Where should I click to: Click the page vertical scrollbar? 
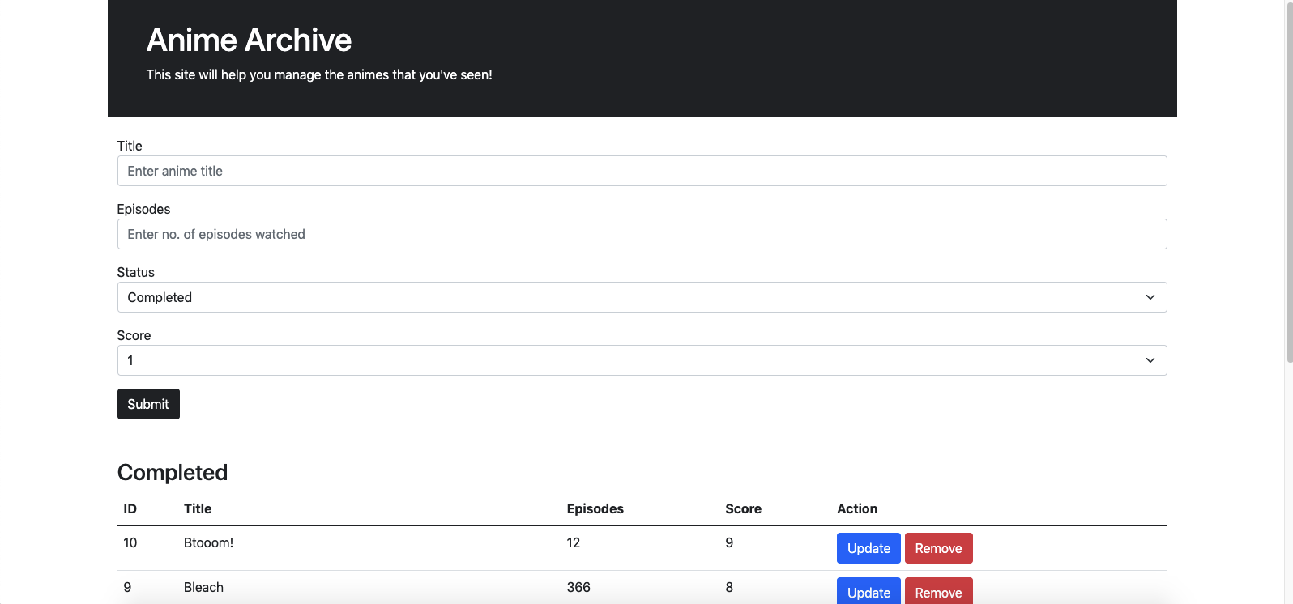[x=1289, y=182]
